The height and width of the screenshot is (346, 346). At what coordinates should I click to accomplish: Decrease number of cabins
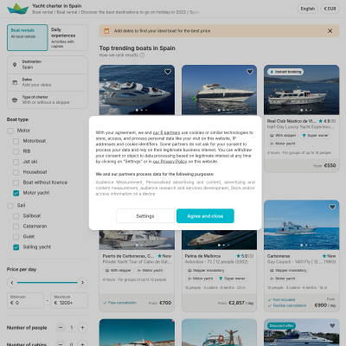[61, 344]
